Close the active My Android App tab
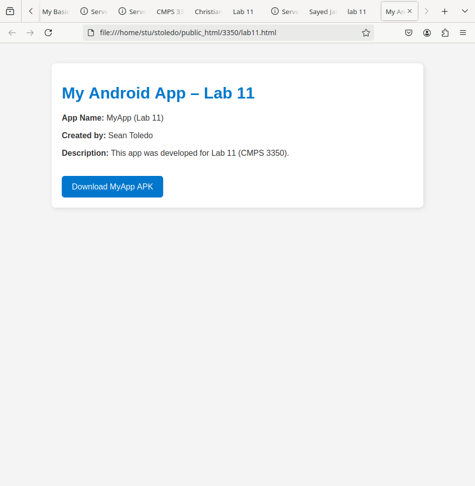The image size is (475, 486). pos(410,11)
